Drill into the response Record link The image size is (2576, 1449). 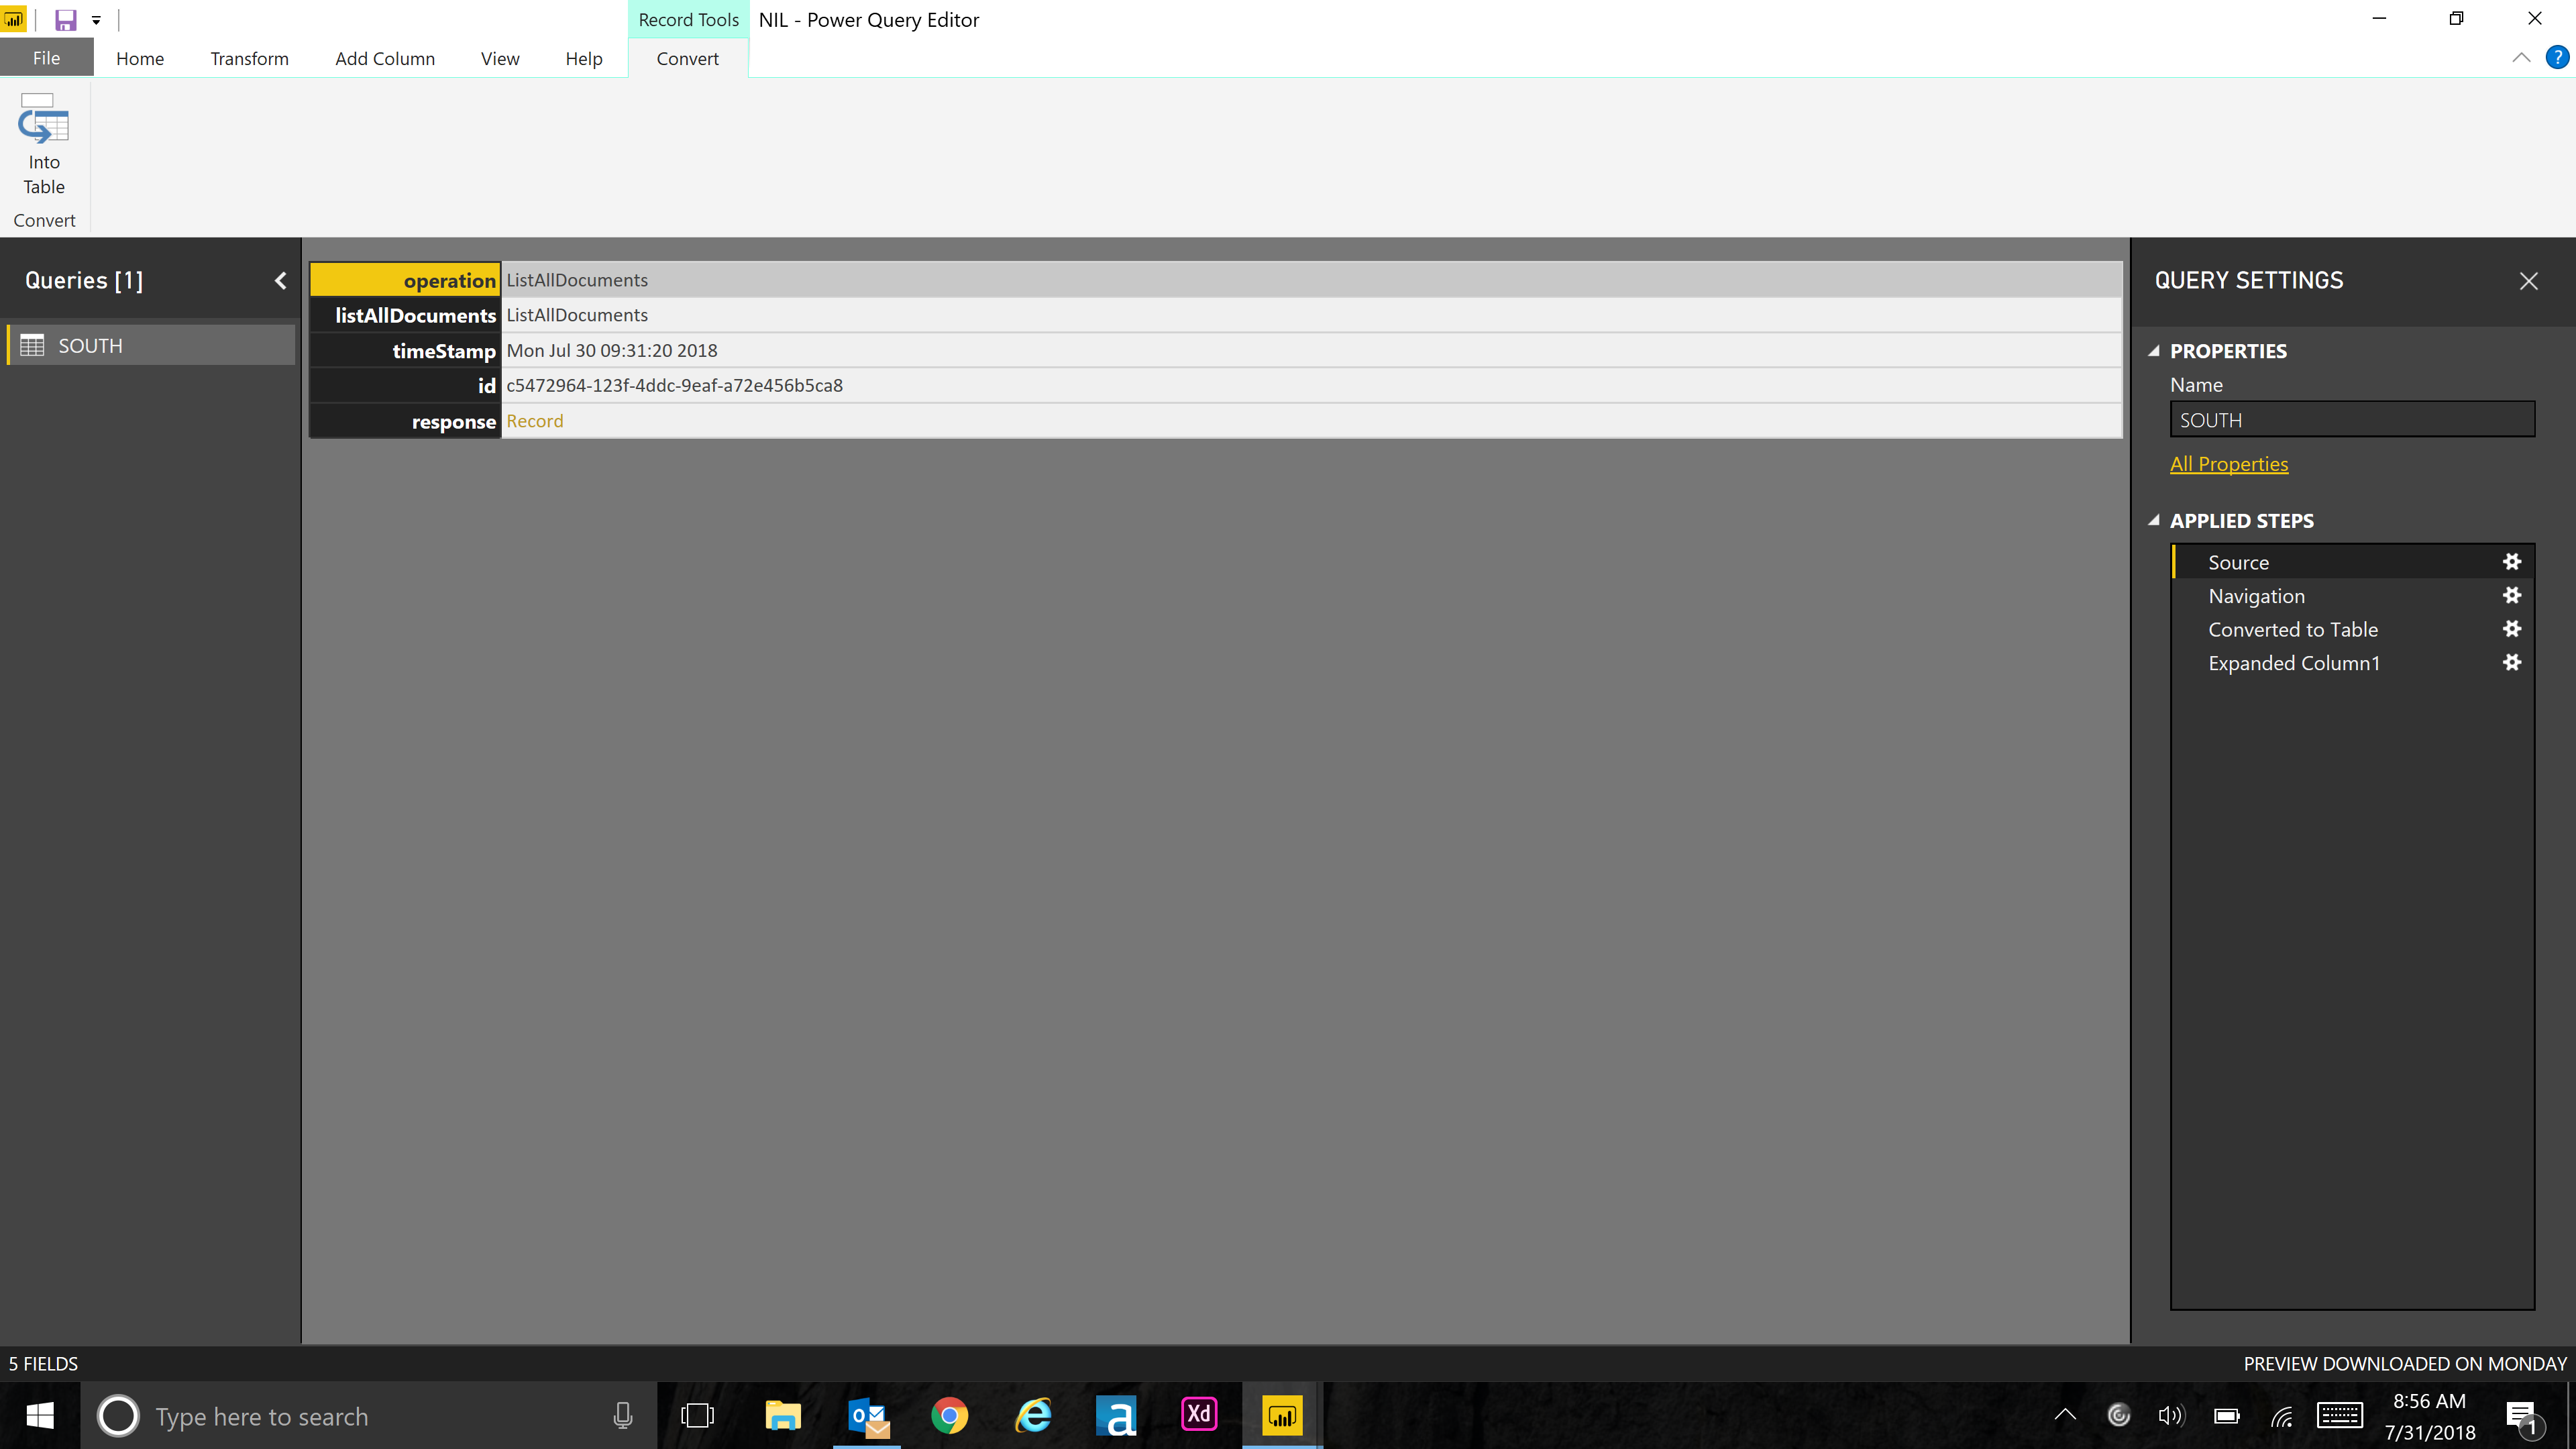click(535, 421)
